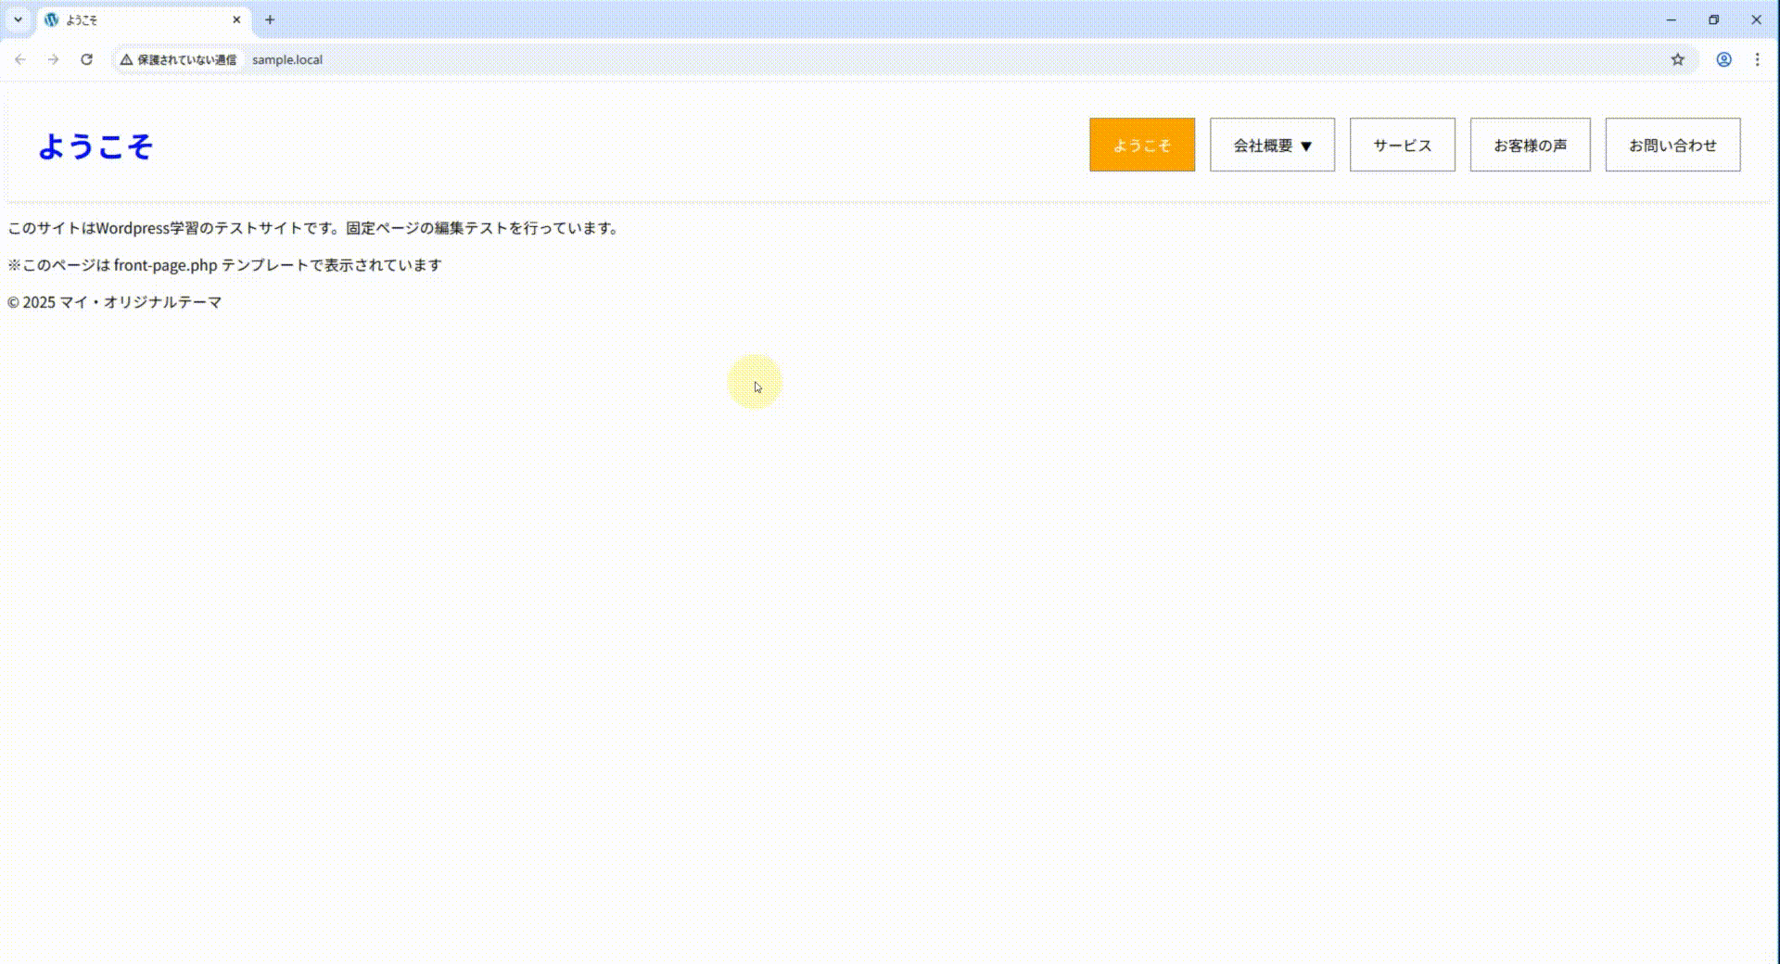
Task: View the 保護されていない通信 security warning
Action: (x=178, y=59)
